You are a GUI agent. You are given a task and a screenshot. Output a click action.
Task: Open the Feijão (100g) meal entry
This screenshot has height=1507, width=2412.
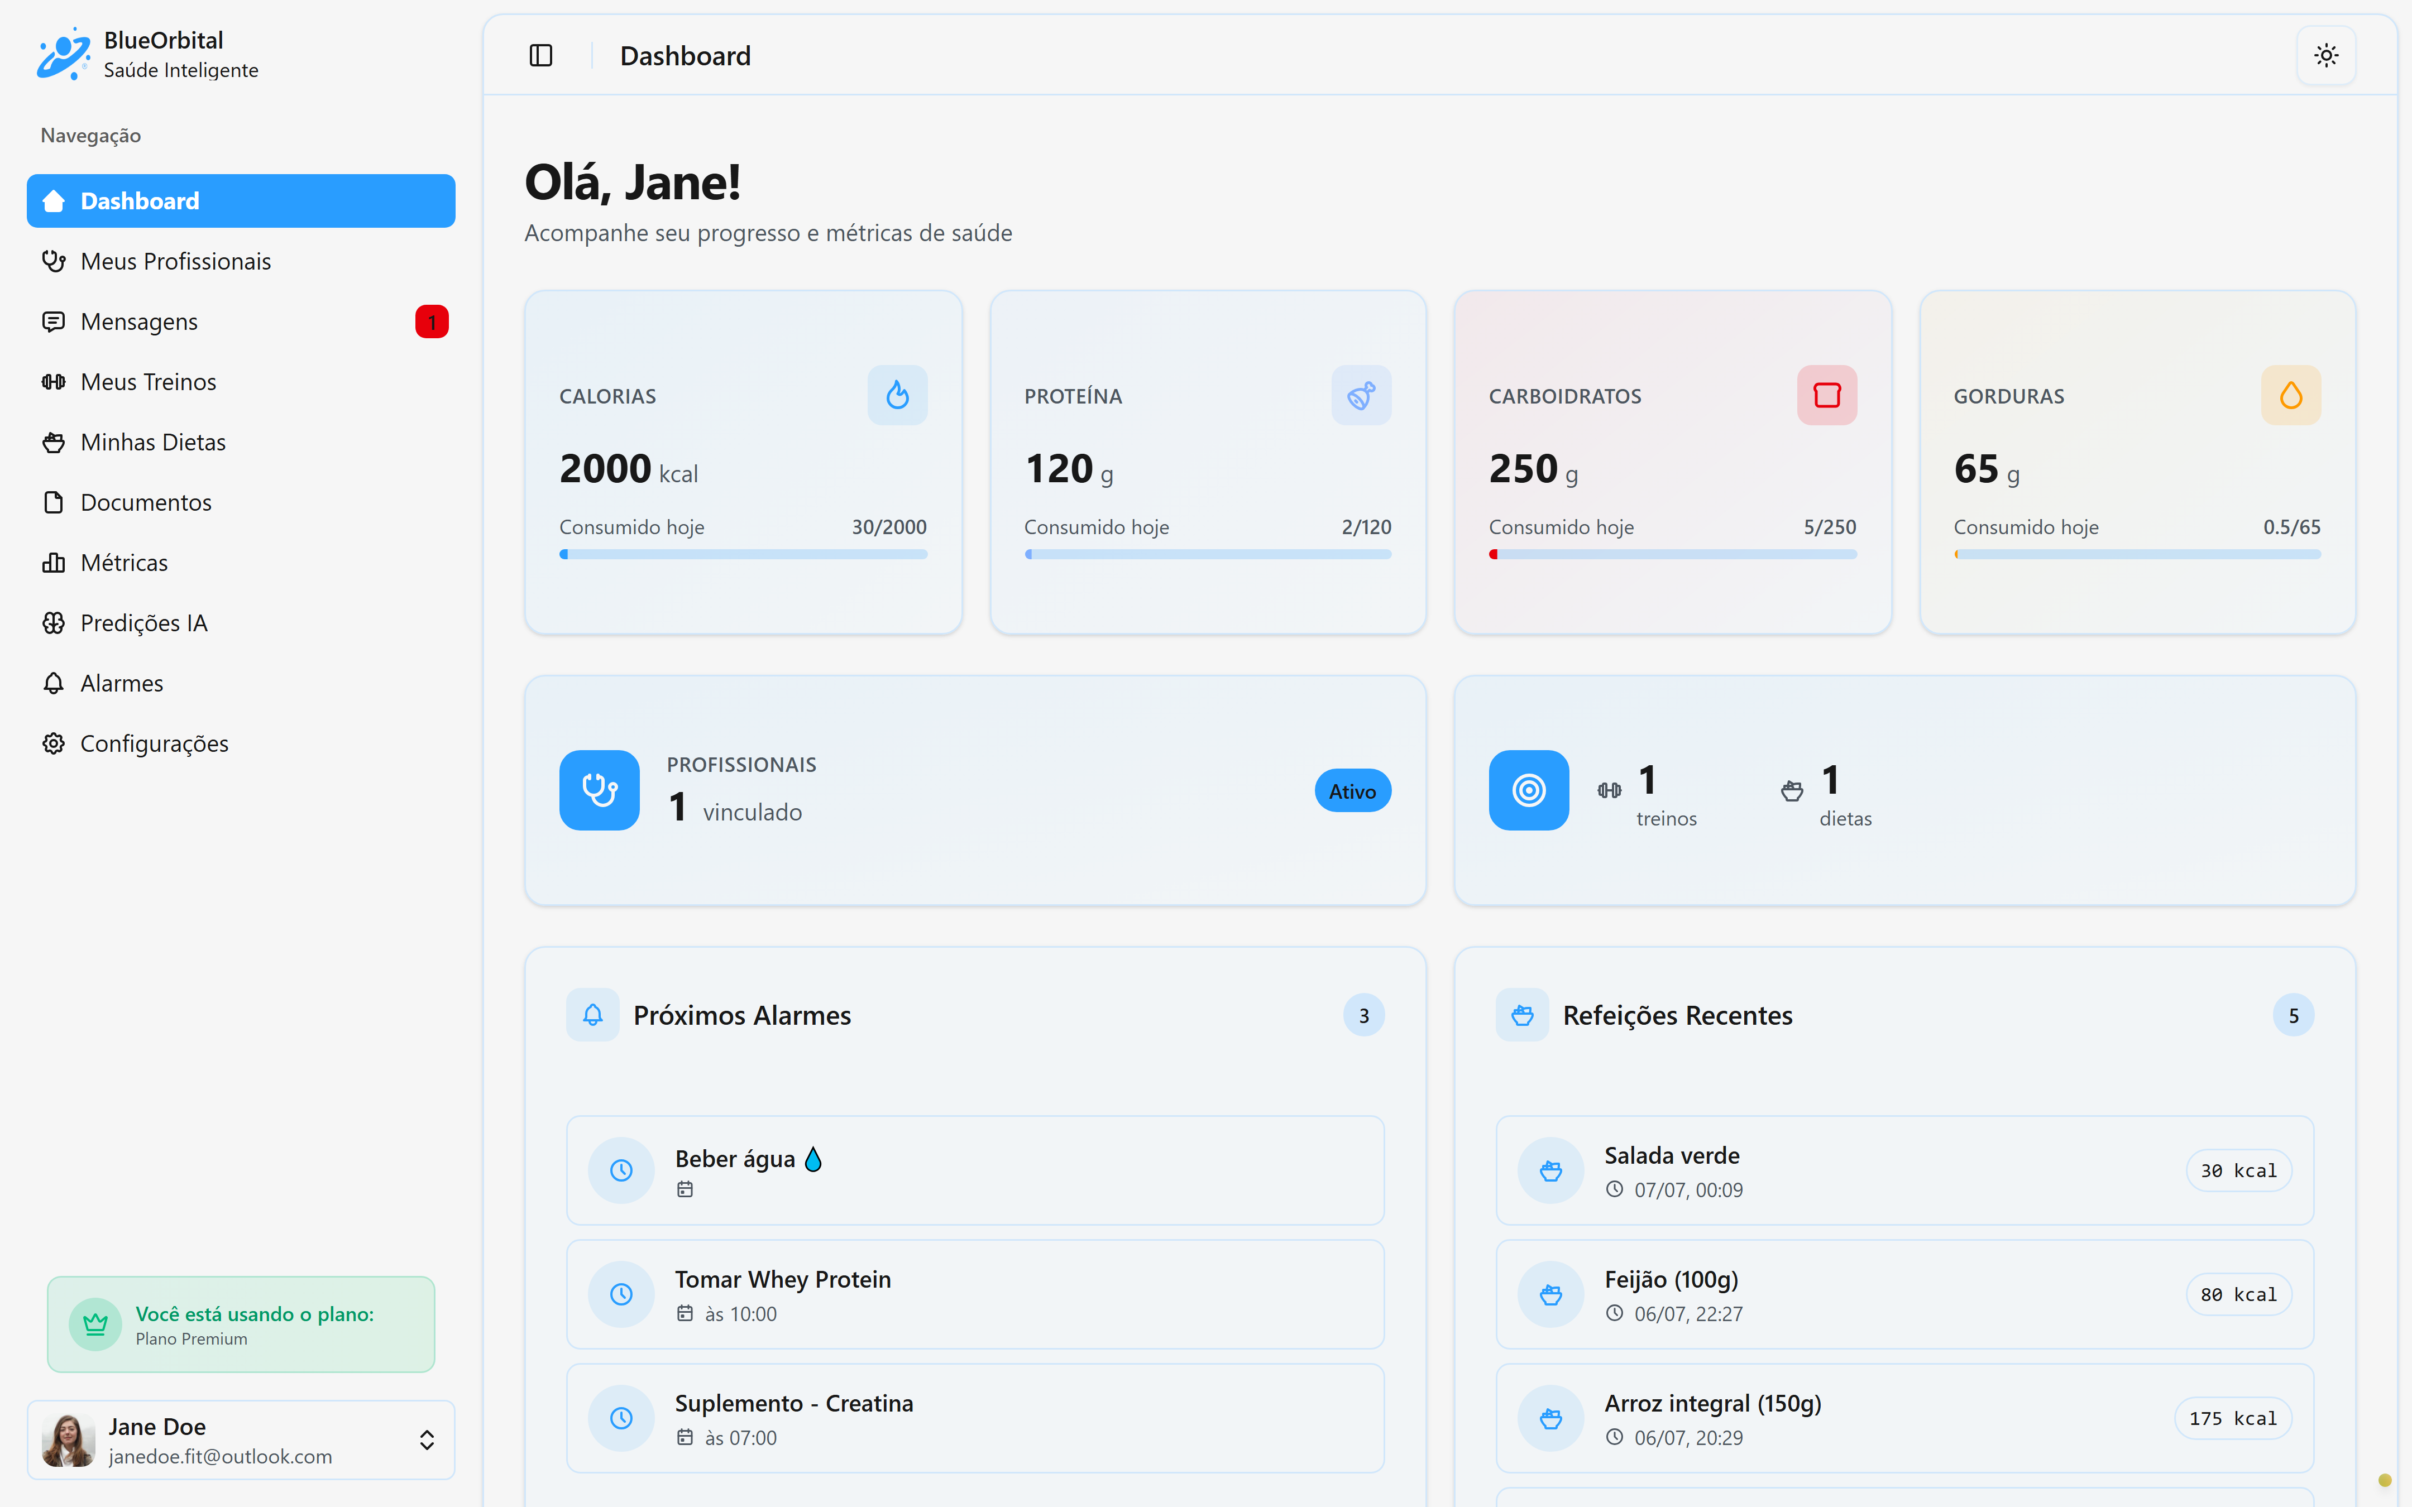click(x=1904, y=1295)
